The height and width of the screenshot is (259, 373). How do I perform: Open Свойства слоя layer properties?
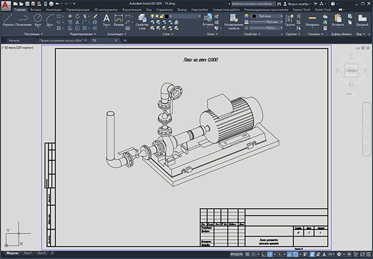click(142, 21)
